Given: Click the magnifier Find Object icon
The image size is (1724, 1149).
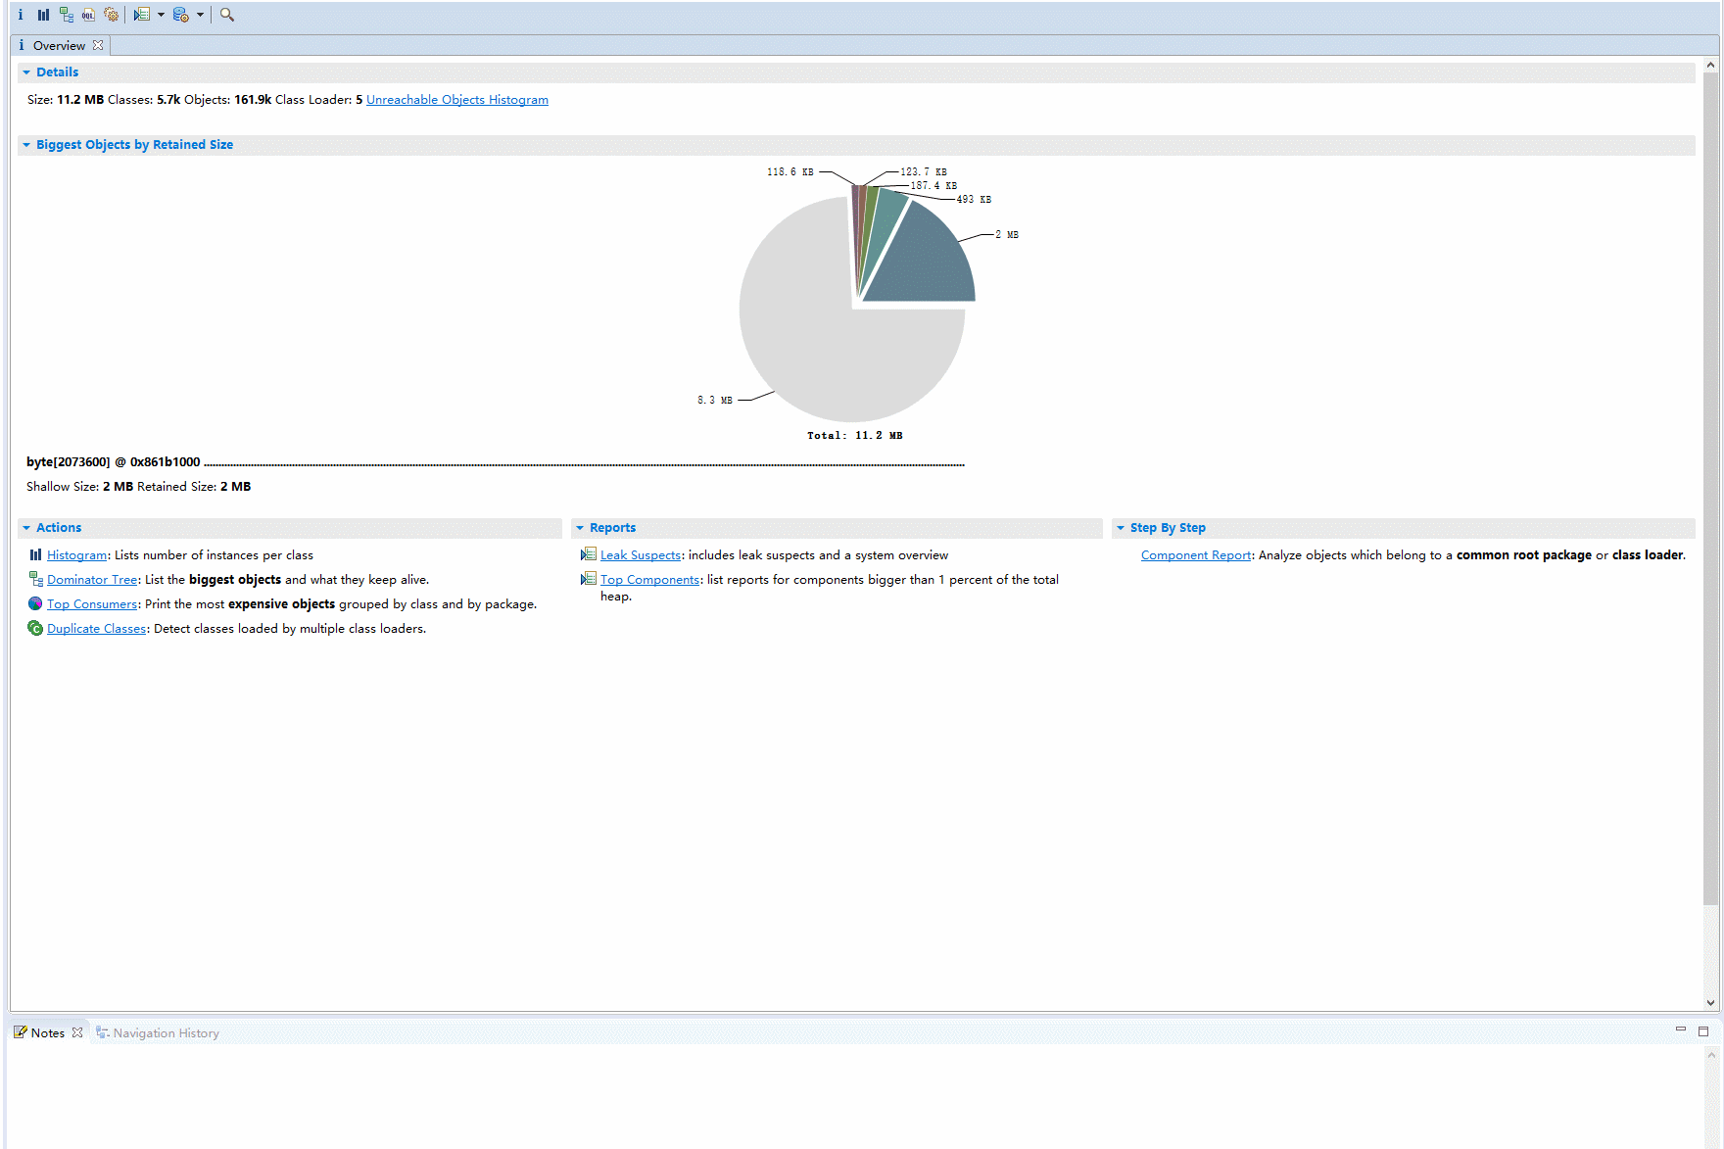Looking at the screenshot, I should 227,15.
